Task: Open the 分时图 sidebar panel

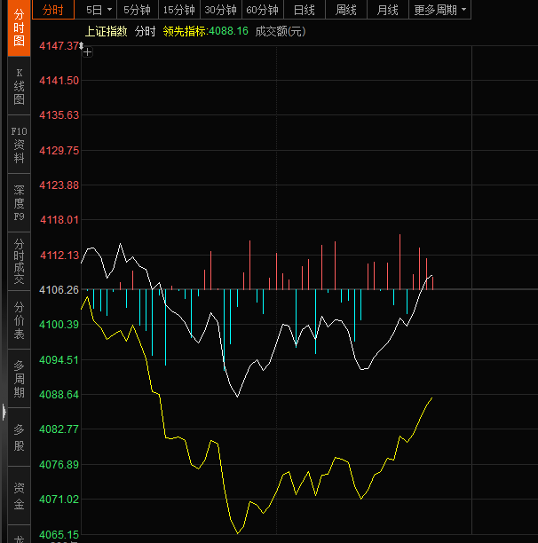Action: [x=19, y=29]
